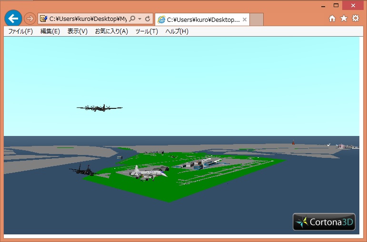
Task: Click the browser Back arrow button
Action: [13, 19]
